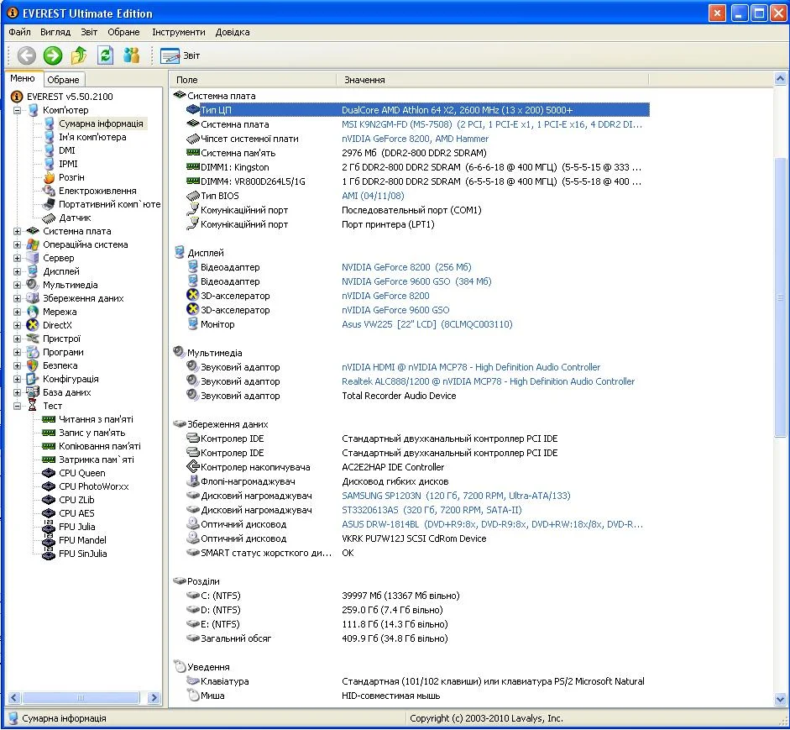
Task: Expand the Системна плата tree node
Action: click(x=18, y=231)
